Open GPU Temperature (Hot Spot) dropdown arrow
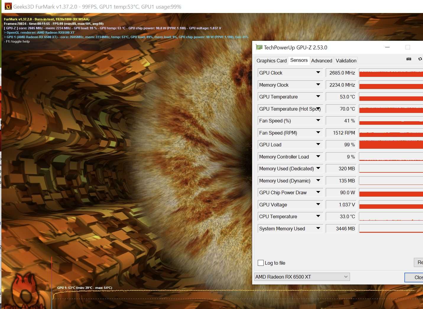The image size is (423, 309). (x=318, y=109)
